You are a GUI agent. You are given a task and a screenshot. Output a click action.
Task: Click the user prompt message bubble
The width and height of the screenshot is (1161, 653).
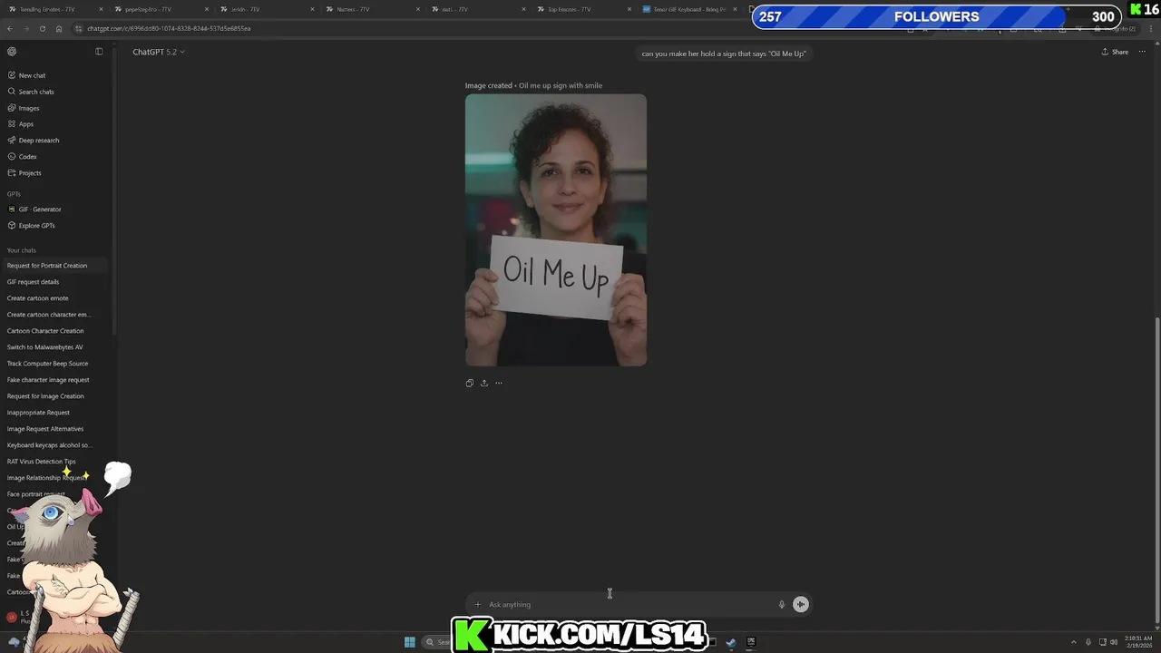click(724, 54)
